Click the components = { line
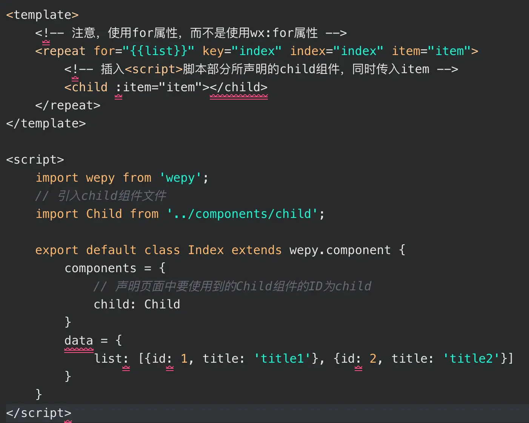Image resolution: width=529 pixels, height=423 pixels. 115,268
